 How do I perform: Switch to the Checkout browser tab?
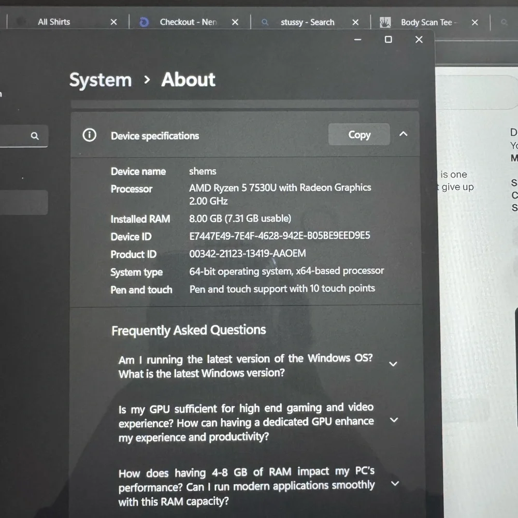tap(189, 22)
